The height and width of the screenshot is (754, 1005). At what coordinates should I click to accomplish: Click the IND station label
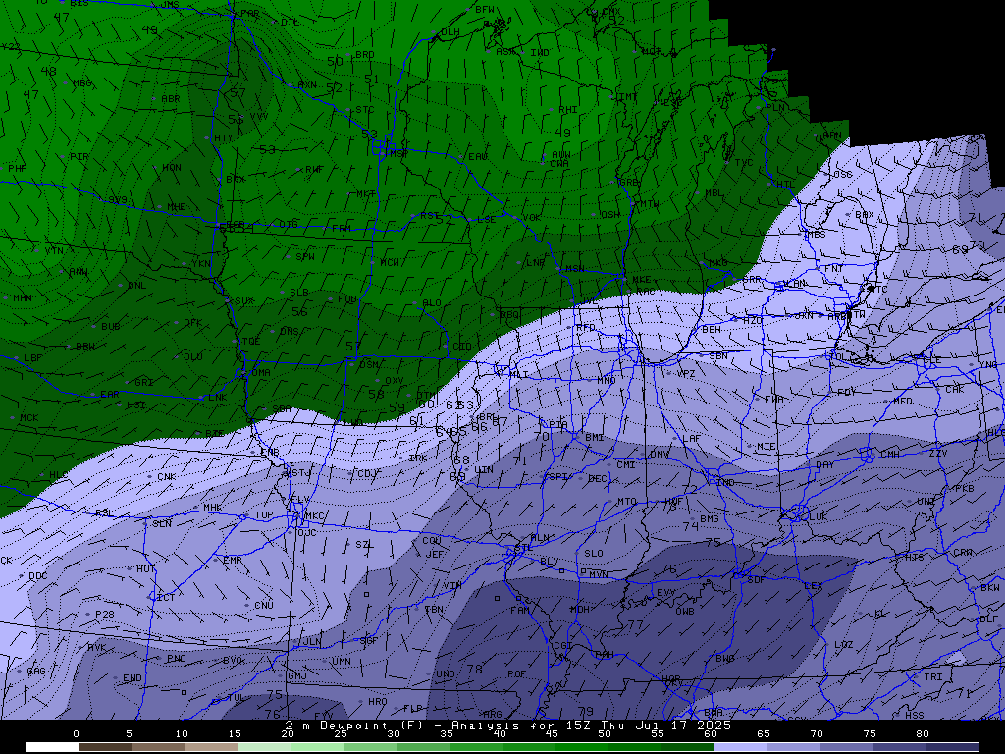click(725, 482)
